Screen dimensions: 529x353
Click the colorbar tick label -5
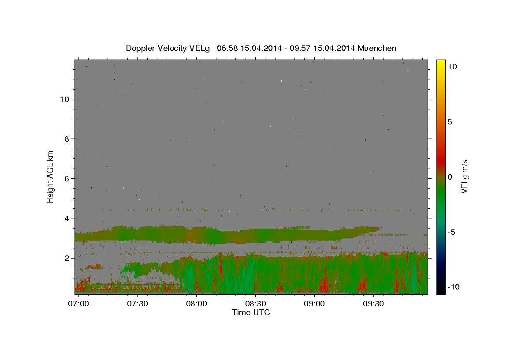pos(451,232)
